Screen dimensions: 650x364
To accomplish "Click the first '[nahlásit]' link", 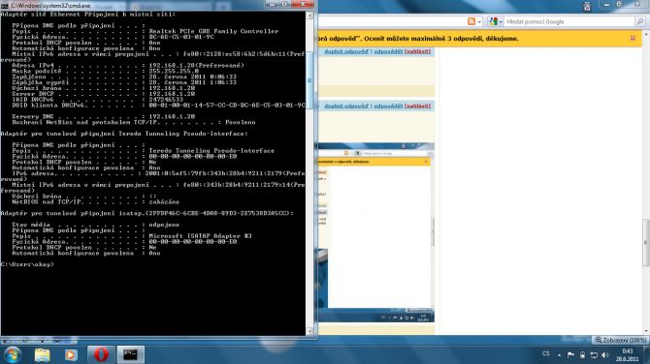I will click(417, 51).
